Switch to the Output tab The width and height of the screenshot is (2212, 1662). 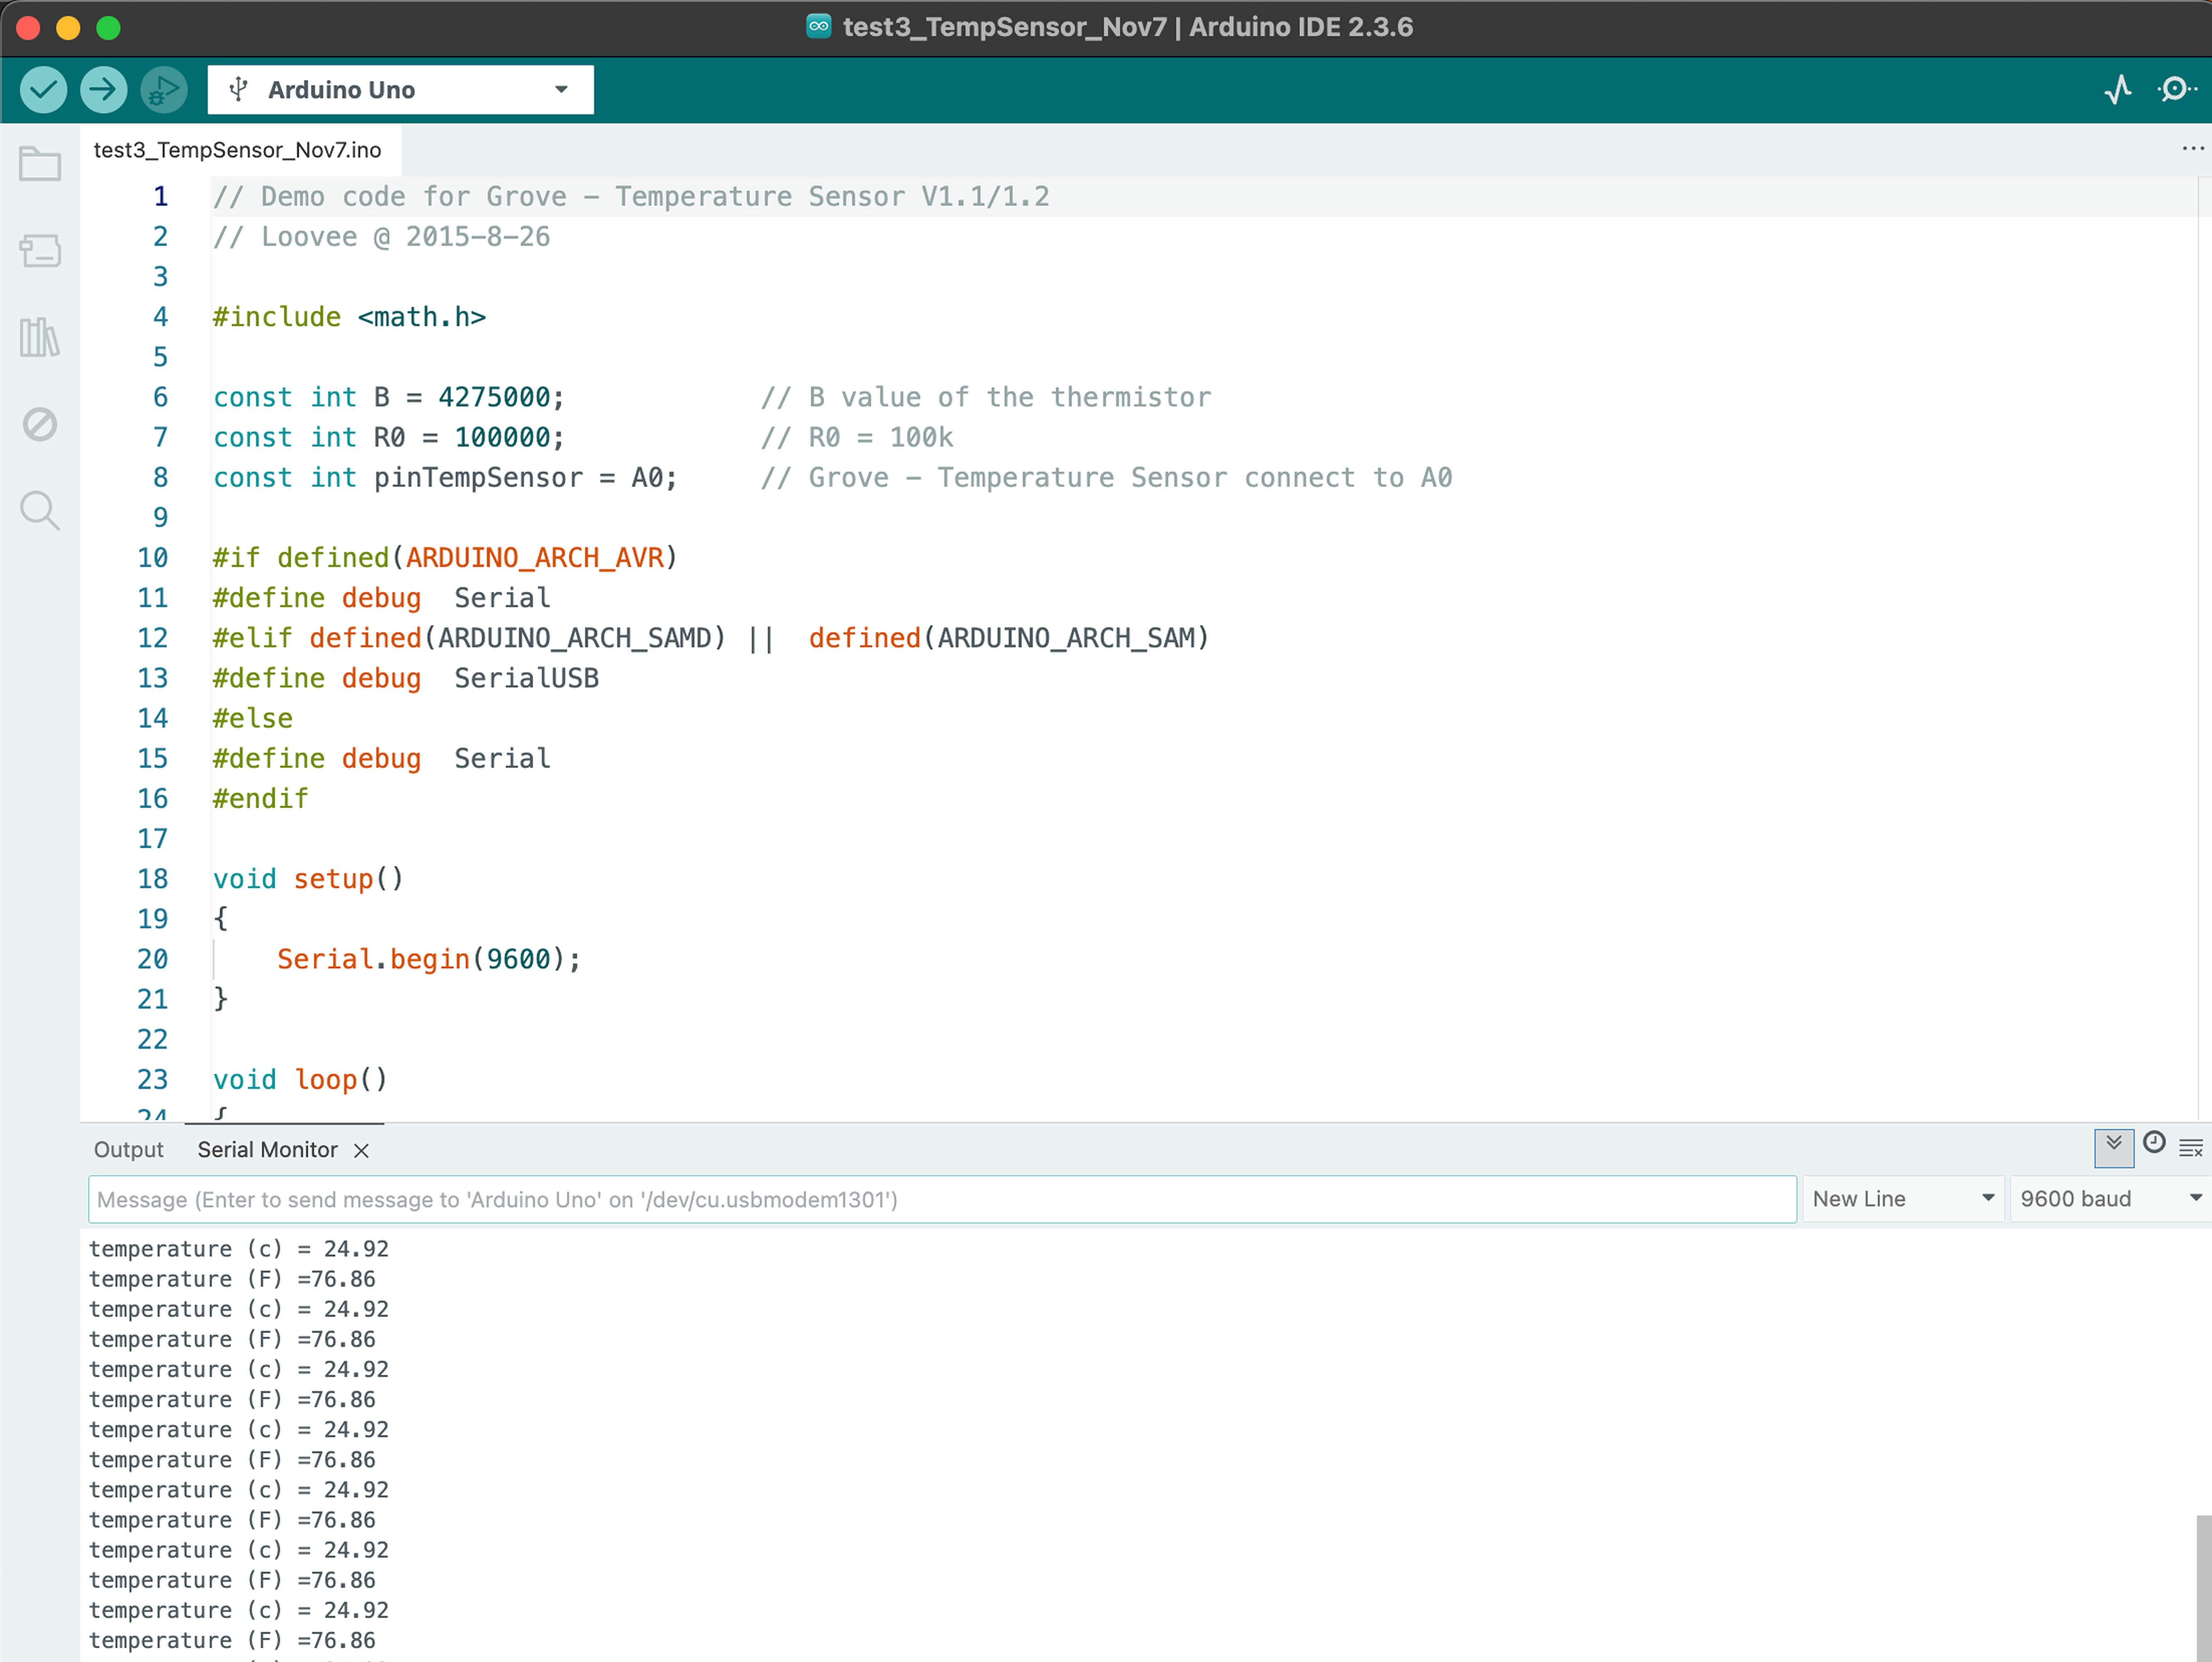128,1150
